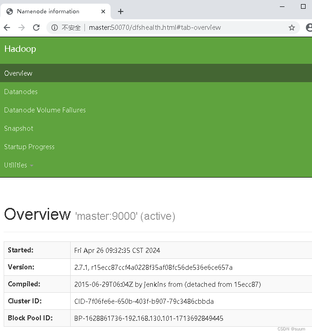Click the 不安全 security label

coord(71,28)
